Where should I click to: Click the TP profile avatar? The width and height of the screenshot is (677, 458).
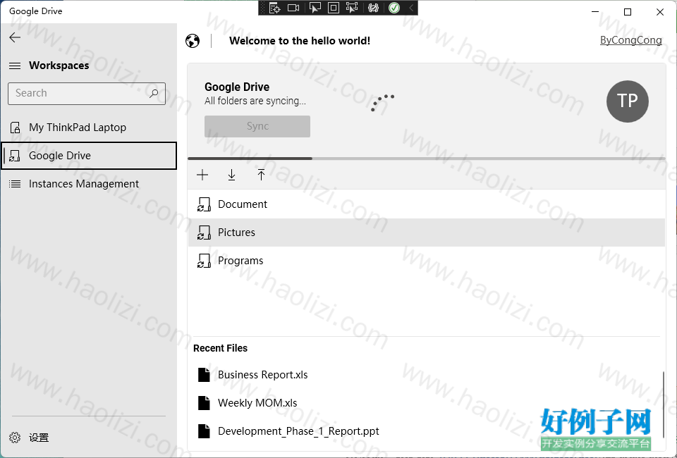click(628, 101)
